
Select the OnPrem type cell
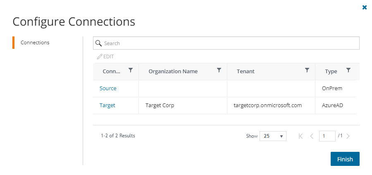click(x=332, y=89)
